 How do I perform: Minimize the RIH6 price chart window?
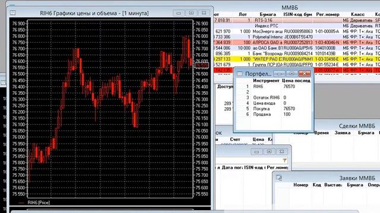pos(179,13)
